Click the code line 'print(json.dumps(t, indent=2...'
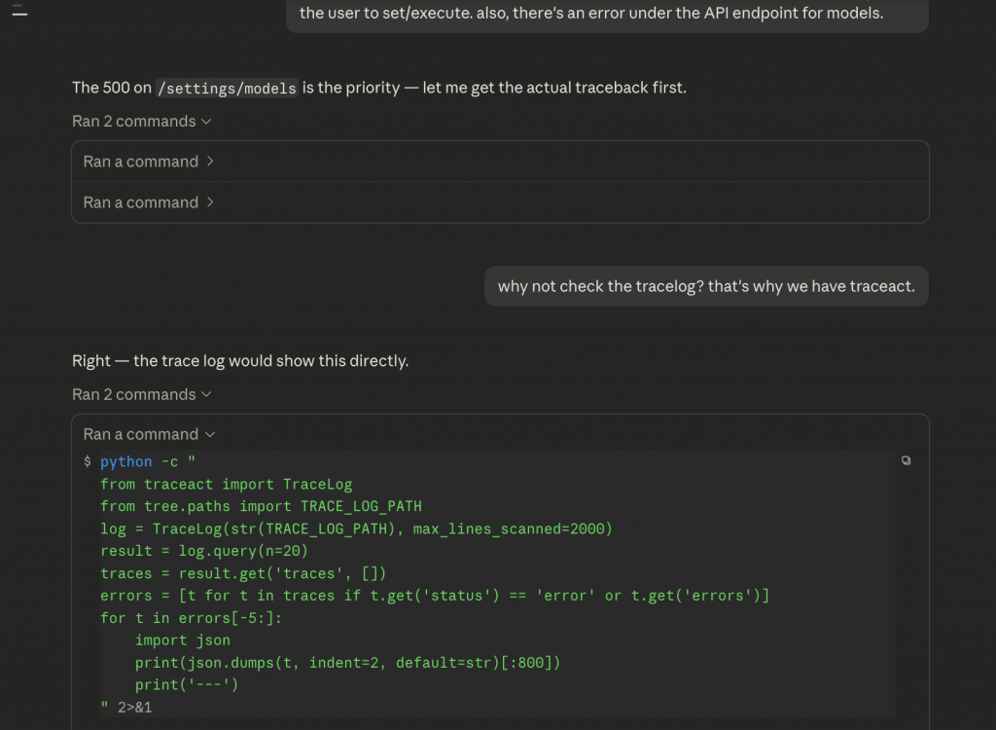This screenshot has height=730, width=996. coord(347,663)
